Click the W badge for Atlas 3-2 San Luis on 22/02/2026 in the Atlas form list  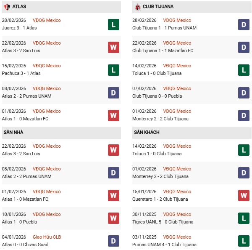point(113,47)
